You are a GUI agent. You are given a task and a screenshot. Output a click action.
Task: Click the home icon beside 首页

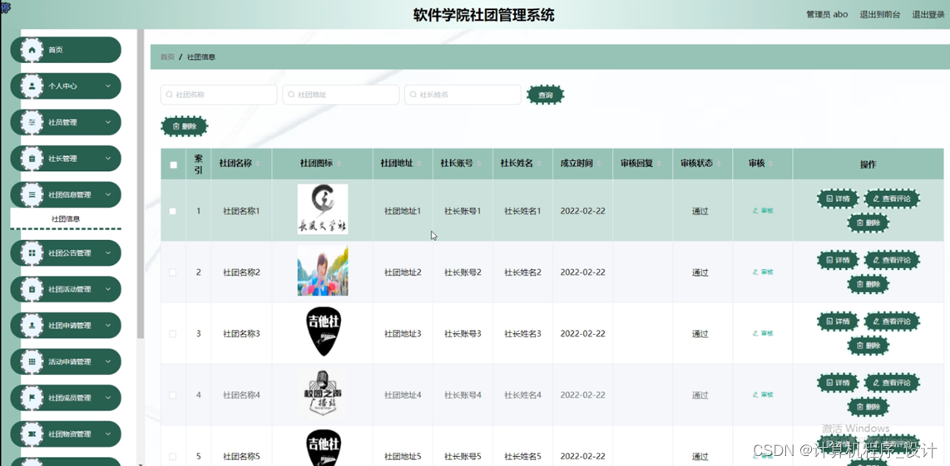(32, 50)
